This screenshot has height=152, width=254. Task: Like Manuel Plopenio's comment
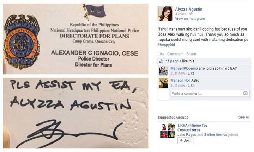click(x=191, y=73)
